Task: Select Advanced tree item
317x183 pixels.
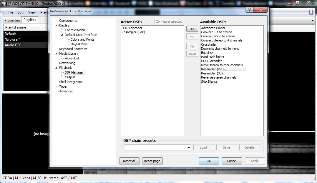Action: pyautogui.click(x=66, y=91)
